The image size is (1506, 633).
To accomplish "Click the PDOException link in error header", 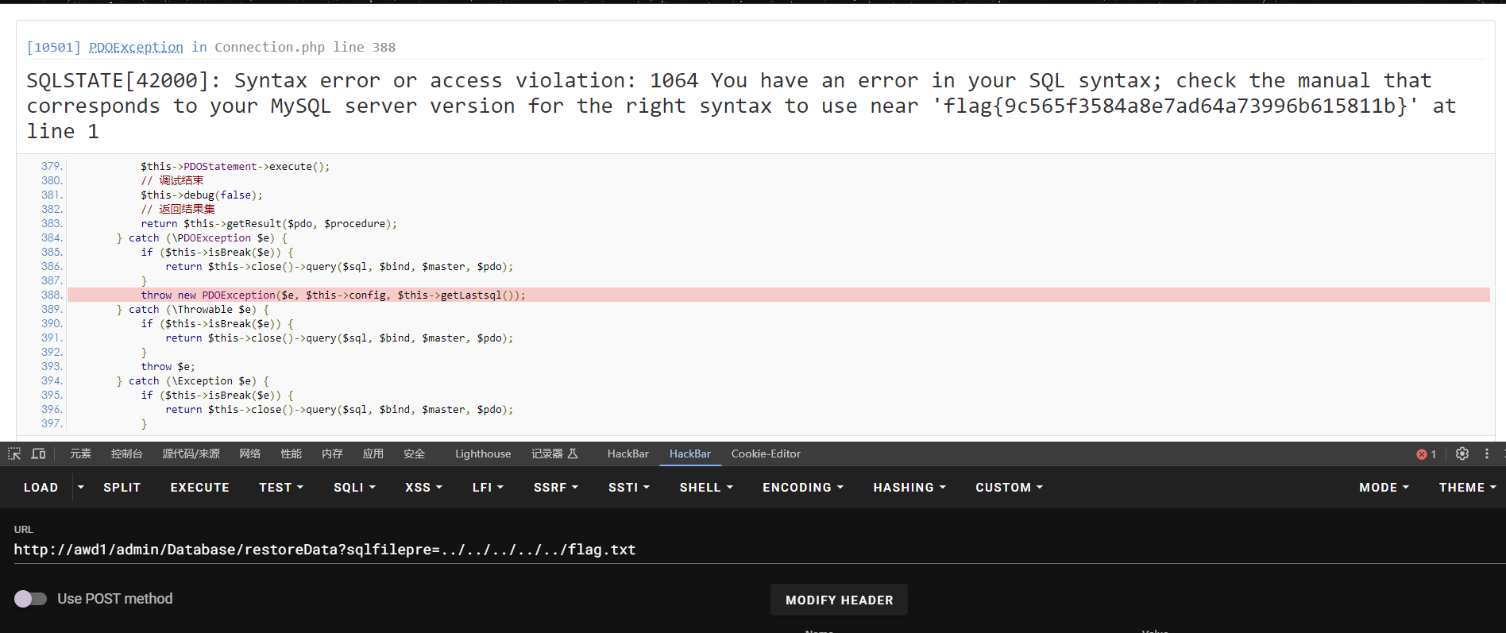I will click(x=136, y=47).
